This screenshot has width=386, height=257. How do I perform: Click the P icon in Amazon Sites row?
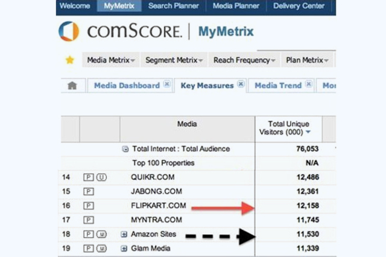(89, 234)
